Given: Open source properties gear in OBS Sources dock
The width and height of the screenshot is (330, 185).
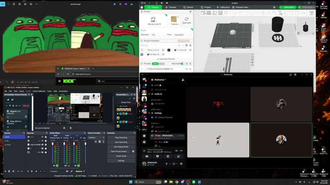Looking at the screenshot, I should (36, 171).
